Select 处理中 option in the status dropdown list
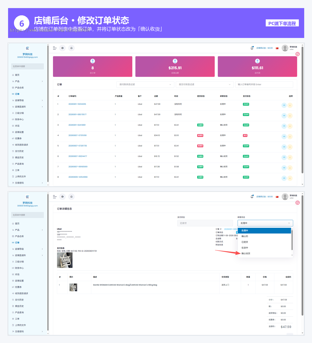 point(264,231)
